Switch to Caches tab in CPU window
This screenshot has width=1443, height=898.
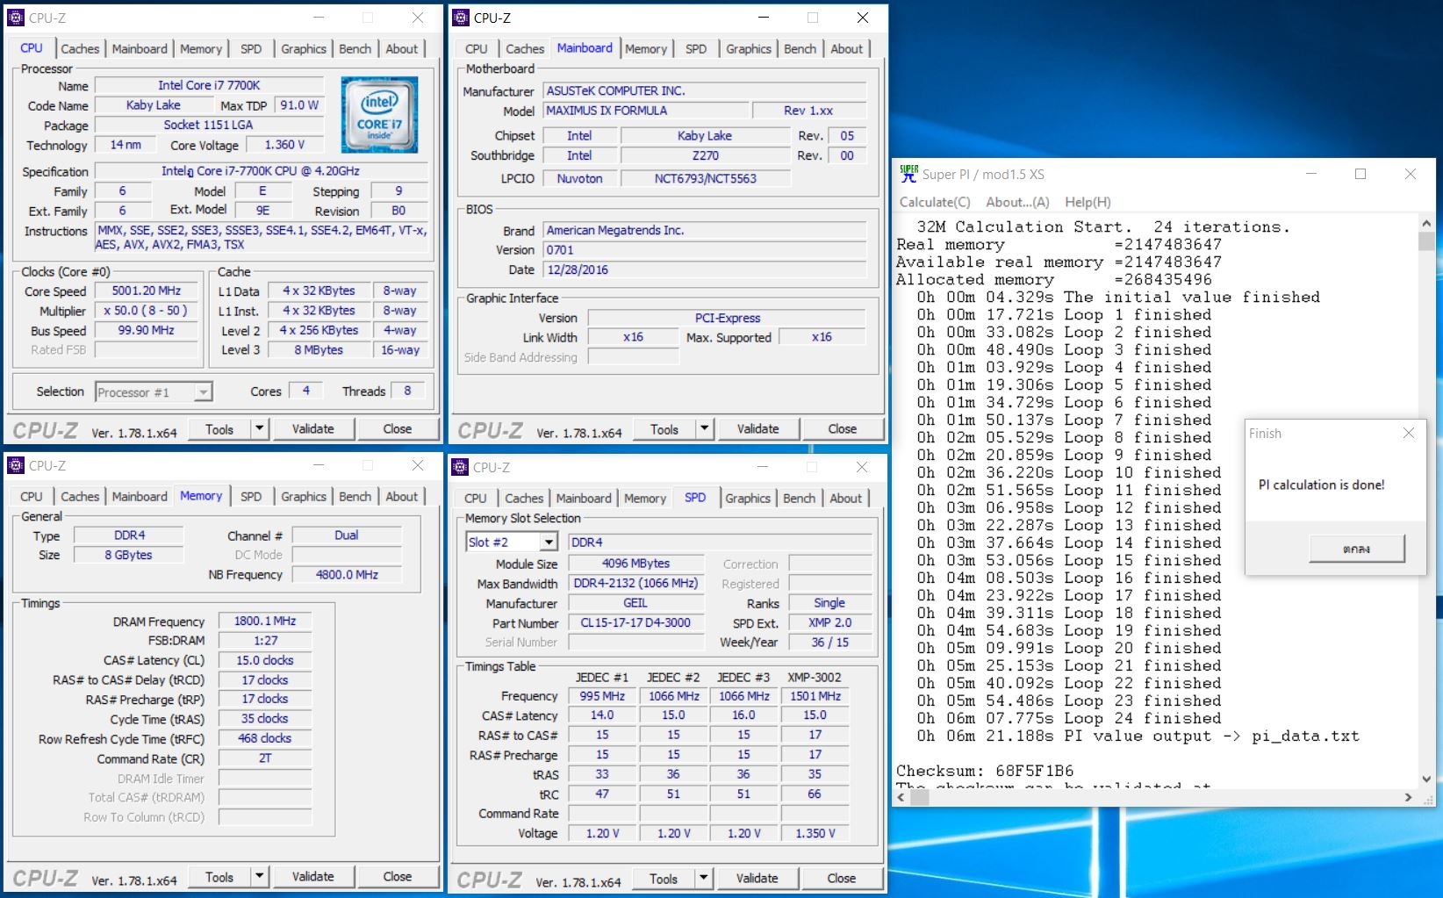point(80,49)
